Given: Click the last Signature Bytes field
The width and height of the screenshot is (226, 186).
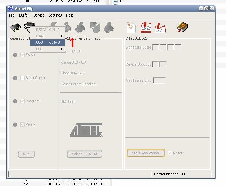Looking at the screenshot, I should tap(178, 47).
